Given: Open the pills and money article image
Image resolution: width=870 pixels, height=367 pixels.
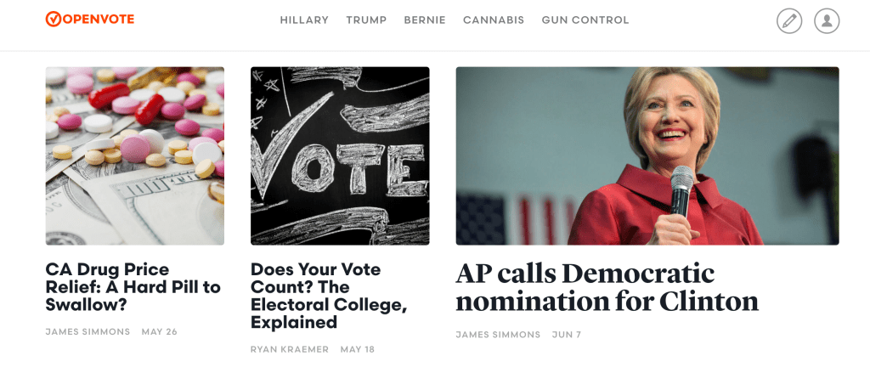Looking at the screenshot, I should click(135, 156).
